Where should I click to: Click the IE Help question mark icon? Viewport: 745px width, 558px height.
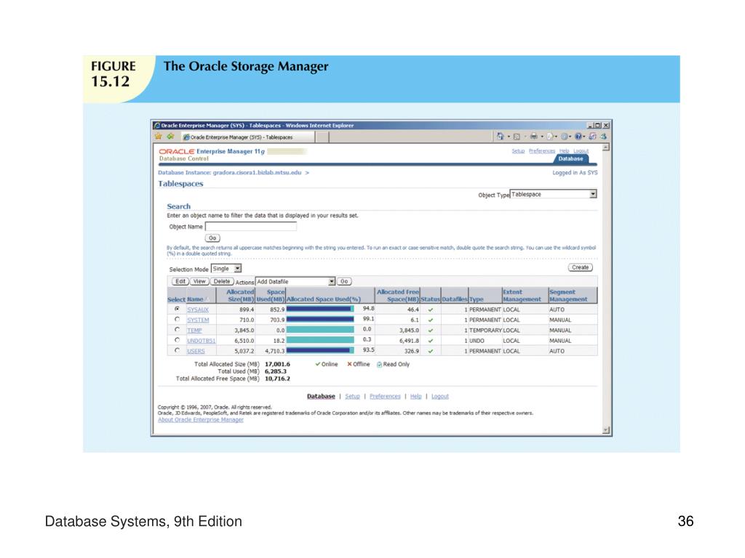[578, 137]
